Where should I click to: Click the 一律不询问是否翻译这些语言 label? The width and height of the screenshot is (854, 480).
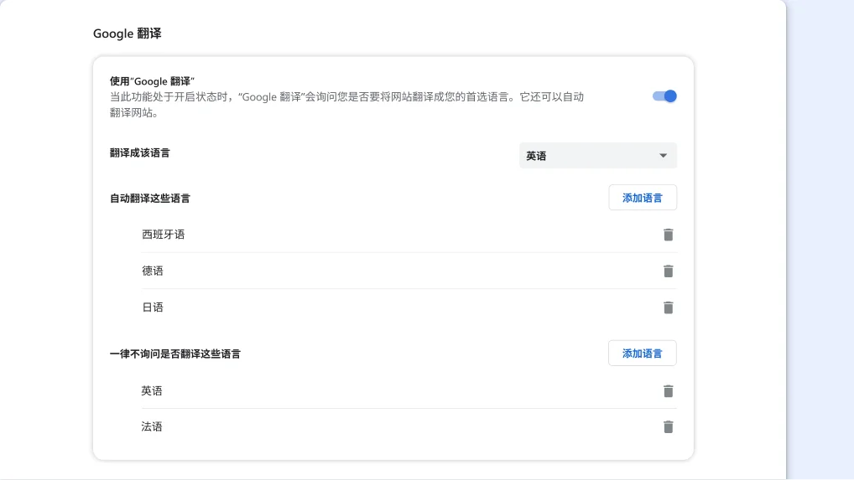(174, 354)
